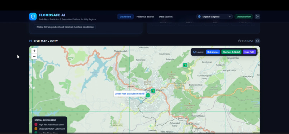Click the Lovedale place label on map
The image size is (289, 134).
(152, 130)
